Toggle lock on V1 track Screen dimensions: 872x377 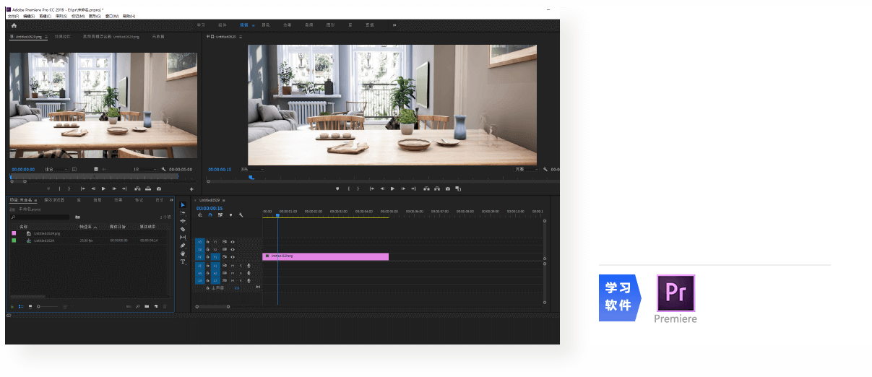coord(207,256)
